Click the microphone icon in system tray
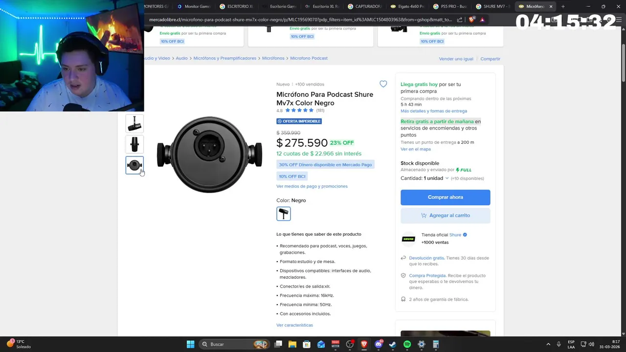This screenshot has width=626, height=352. click(559, 344)
